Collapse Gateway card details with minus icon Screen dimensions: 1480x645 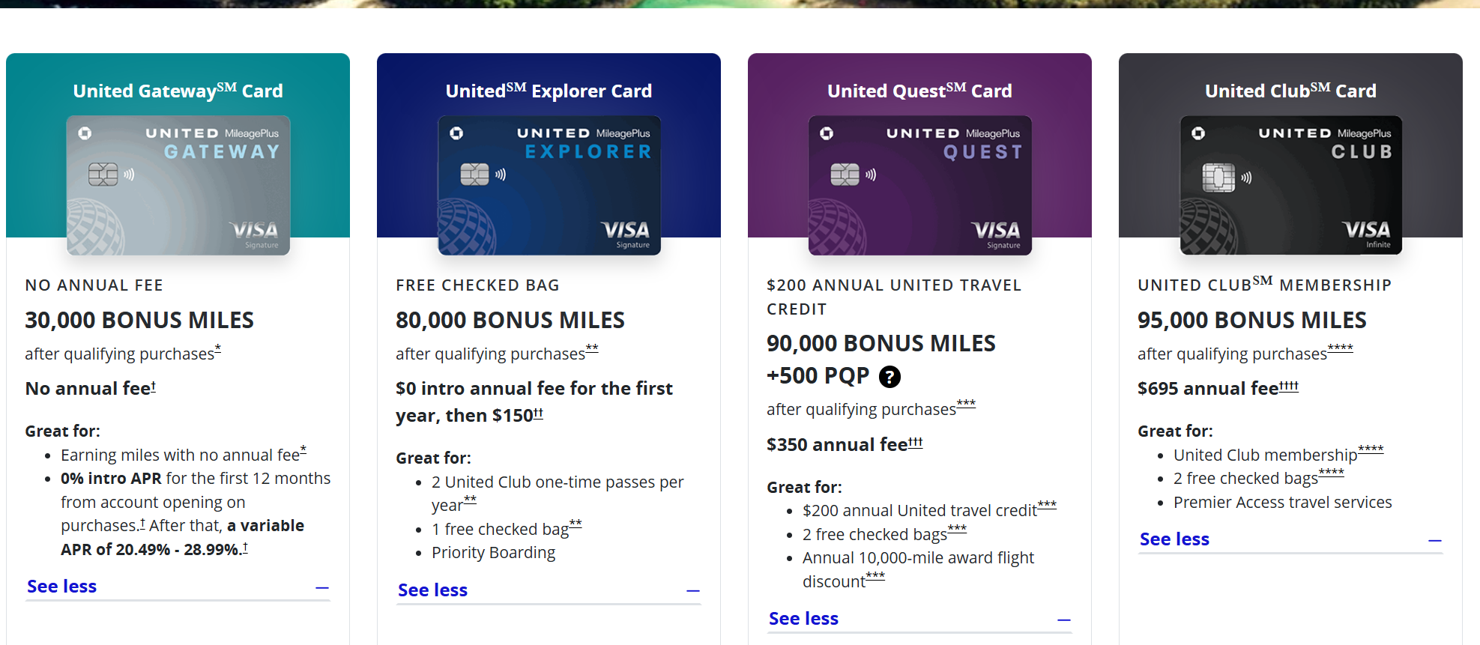pyautogui.click(x=322, y=588)
